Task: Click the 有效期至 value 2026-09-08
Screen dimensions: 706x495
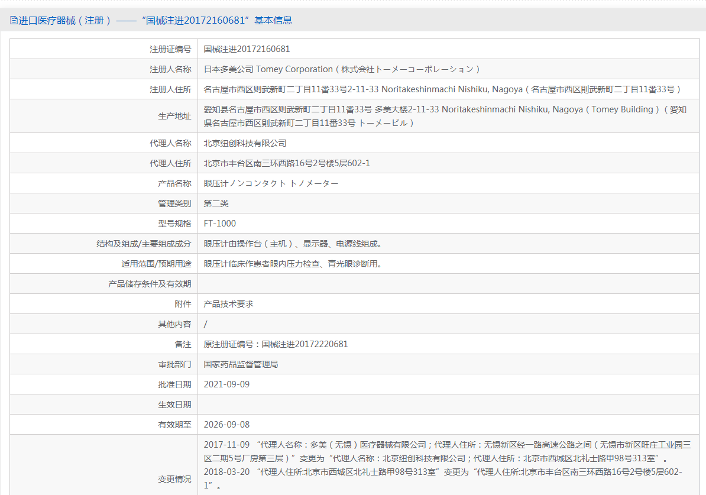Action: 226,425
